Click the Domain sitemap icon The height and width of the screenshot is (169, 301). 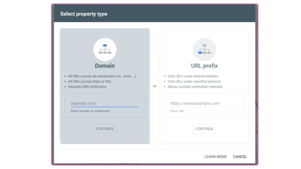pos(105,49)
